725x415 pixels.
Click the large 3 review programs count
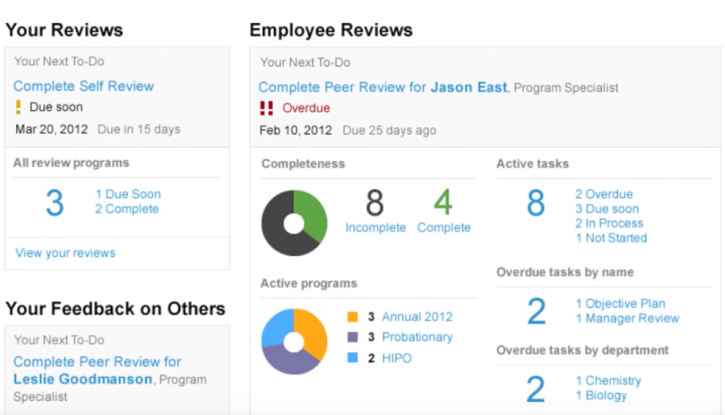54,202
